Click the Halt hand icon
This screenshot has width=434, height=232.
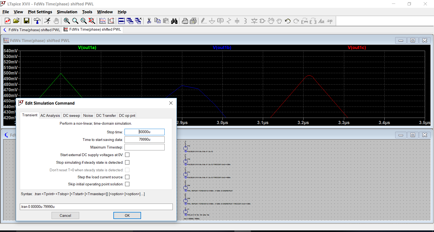pos(56,21)
